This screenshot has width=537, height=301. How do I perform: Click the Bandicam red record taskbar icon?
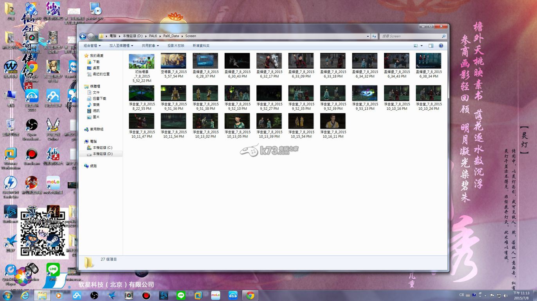click(146, 296)
